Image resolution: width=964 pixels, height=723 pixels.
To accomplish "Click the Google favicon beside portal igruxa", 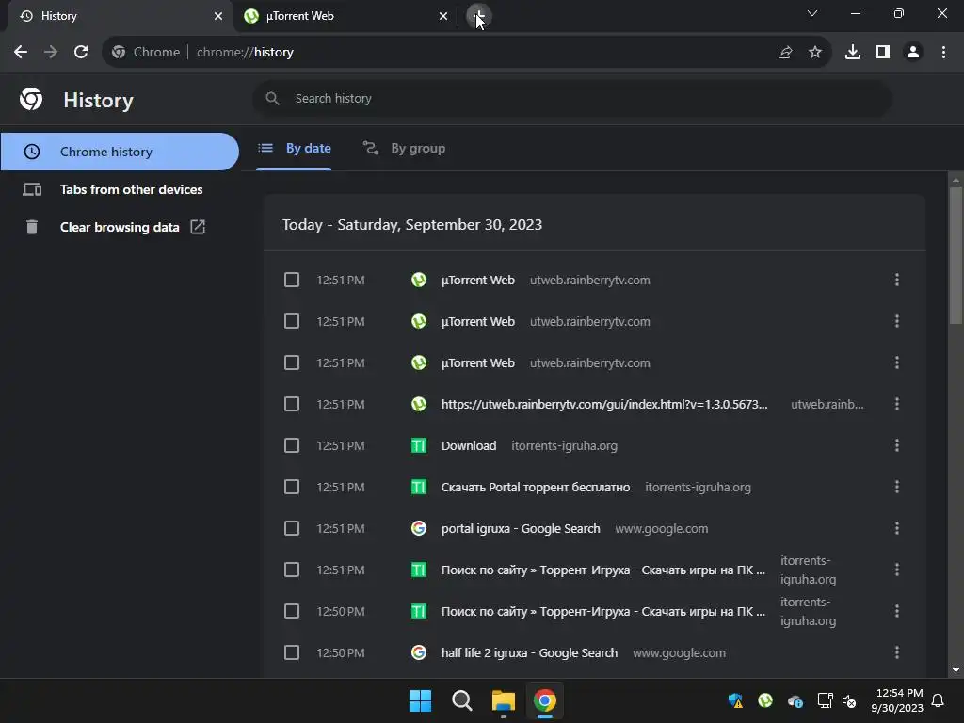I will click(419, 529).
